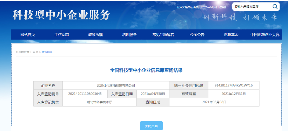The width and height of the screenshot is (288, 131).
Task: Click the search magnifier icon
Action: [x=275, y=7]
